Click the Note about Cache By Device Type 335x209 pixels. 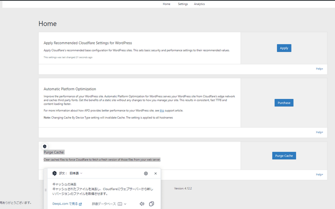click(108, 118)
